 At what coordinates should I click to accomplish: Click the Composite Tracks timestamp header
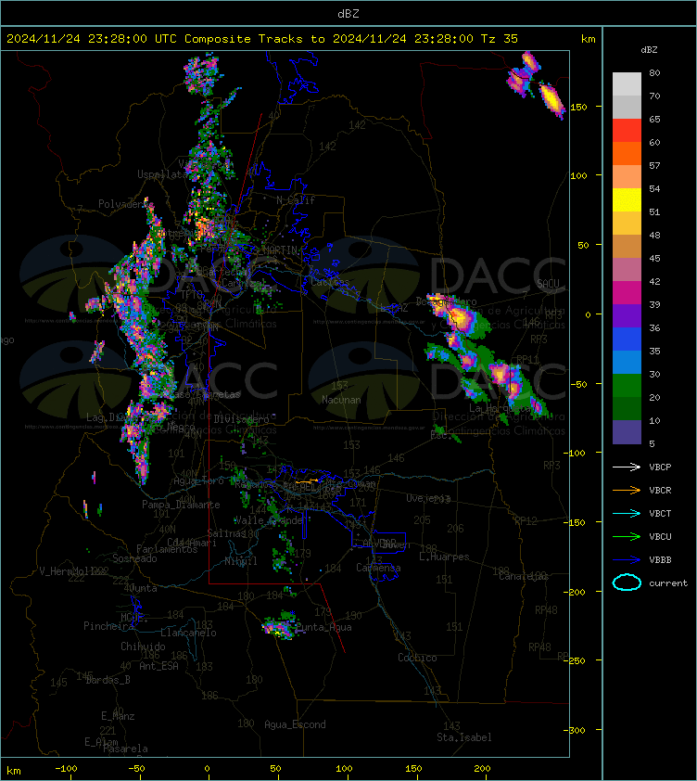coord(262,38)
